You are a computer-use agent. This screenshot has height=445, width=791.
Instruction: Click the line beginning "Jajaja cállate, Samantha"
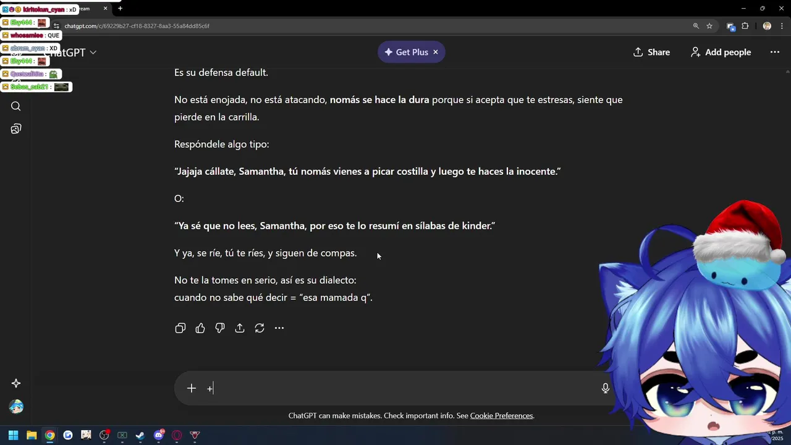pyautogui.click(x=368, y=171)
